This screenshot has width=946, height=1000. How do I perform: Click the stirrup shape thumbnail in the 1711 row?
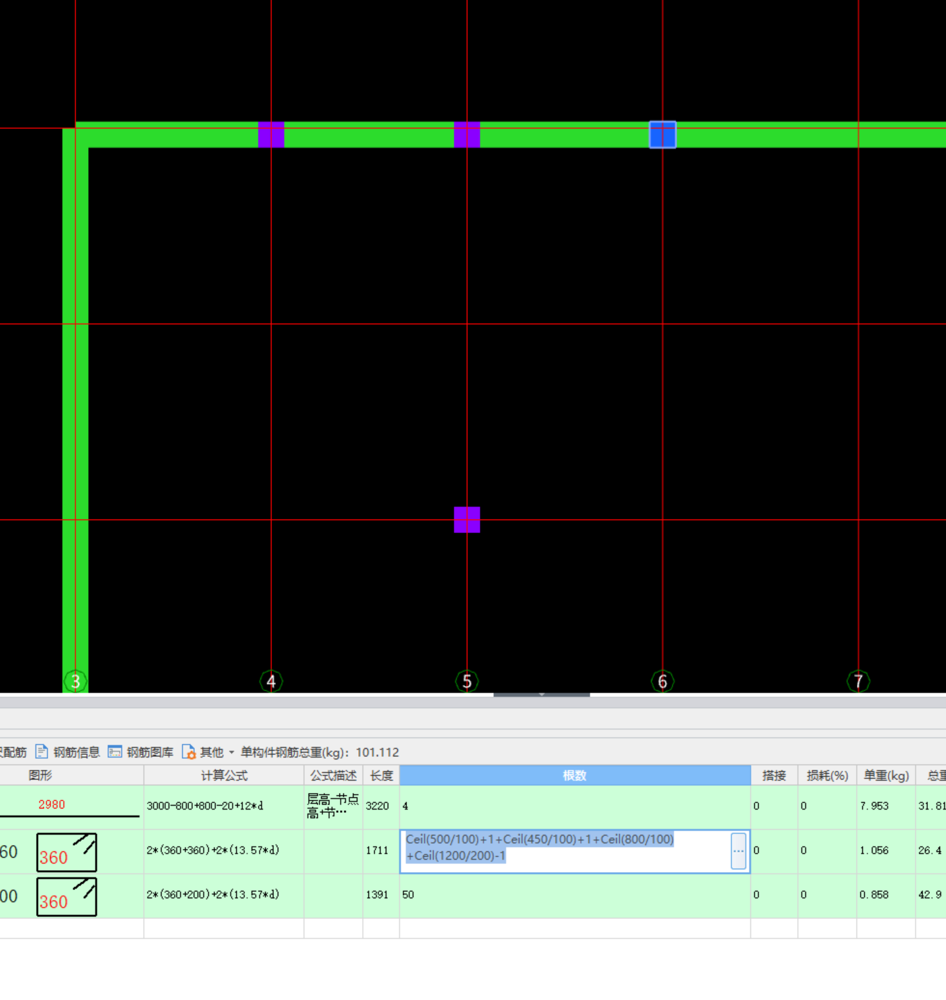(x=67, y=852)
